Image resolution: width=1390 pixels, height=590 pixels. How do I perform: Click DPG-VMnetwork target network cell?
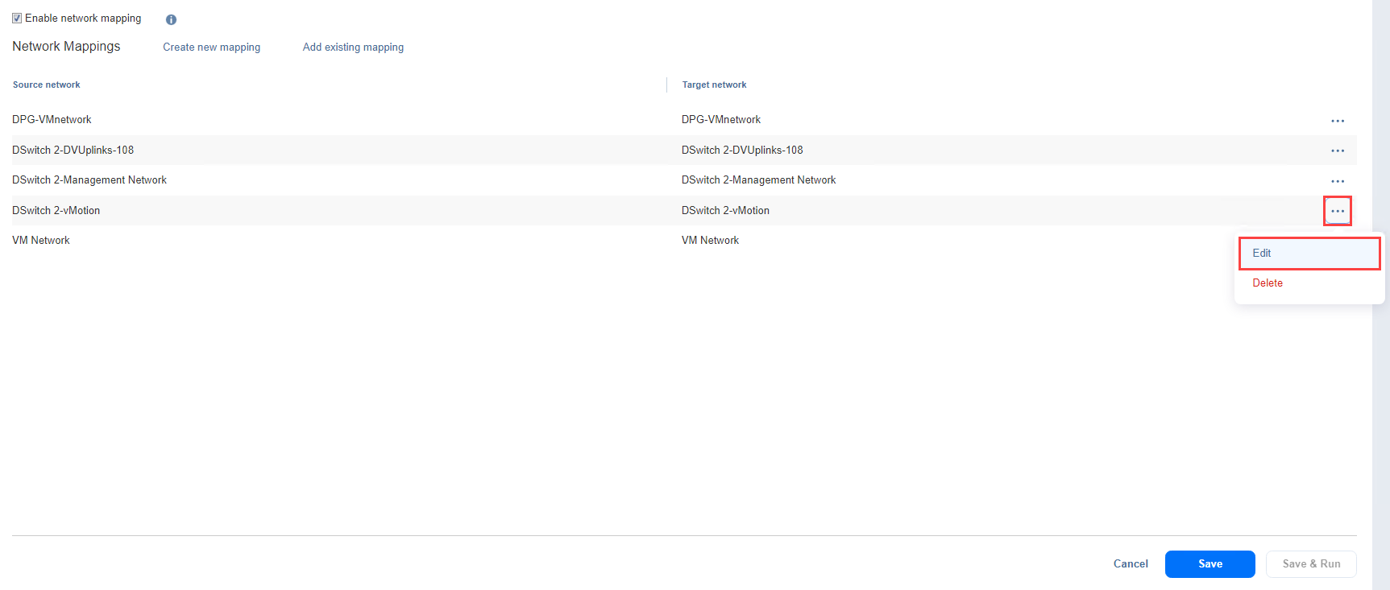click(x=720, y=119)
